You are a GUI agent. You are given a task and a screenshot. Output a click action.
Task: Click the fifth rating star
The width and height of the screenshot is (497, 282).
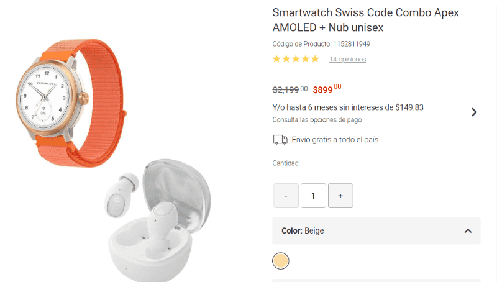[x=315, y=59]
